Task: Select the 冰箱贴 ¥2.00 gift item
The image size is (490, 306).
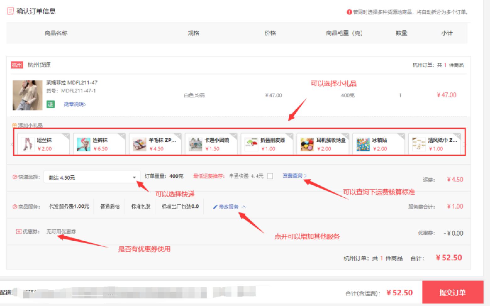Action: pos(378,144)
